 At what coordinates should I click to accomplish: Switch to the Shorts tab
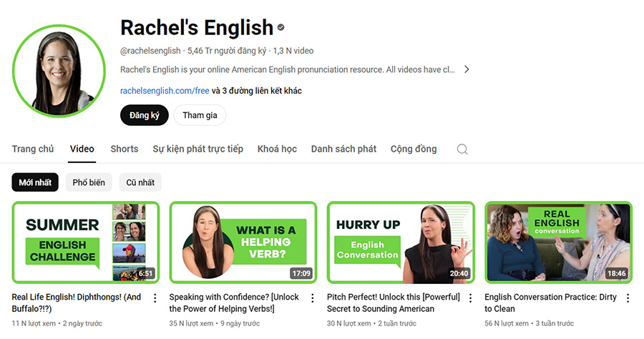[x=125, y=149]
